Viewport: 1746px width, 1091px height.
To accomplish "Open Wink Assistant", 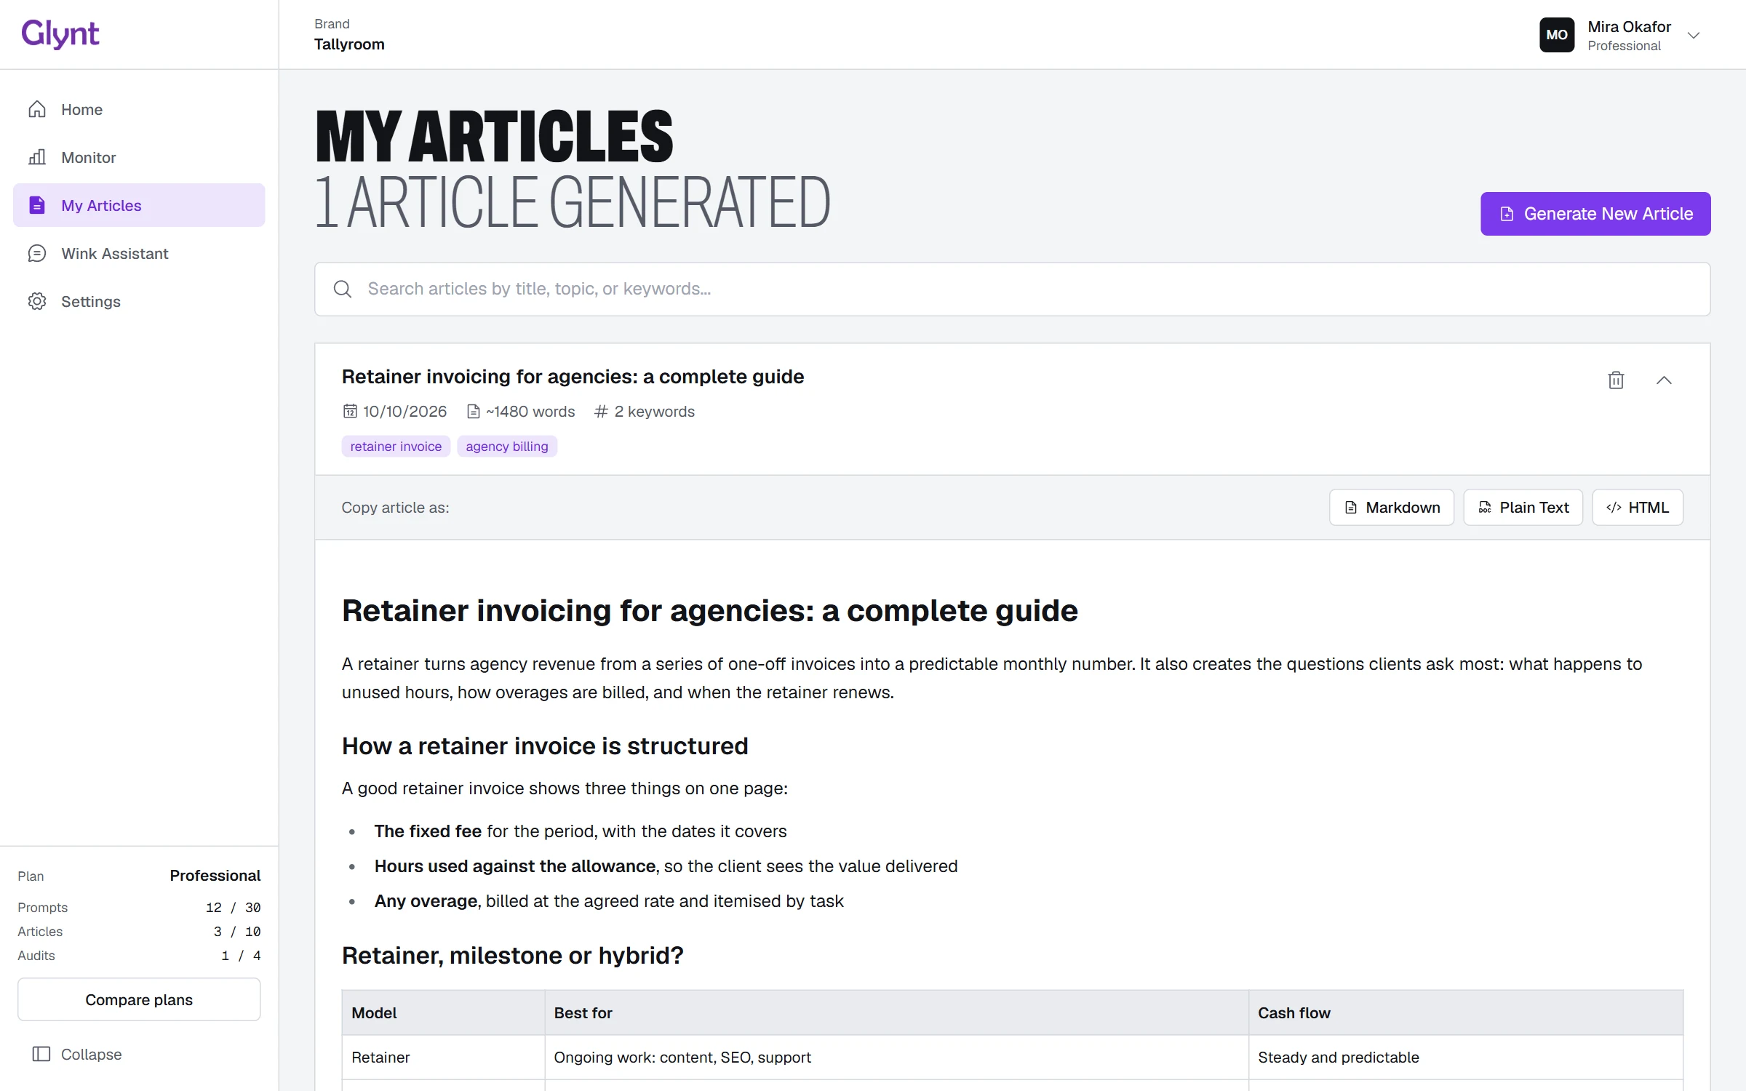I will pos(139,253).
